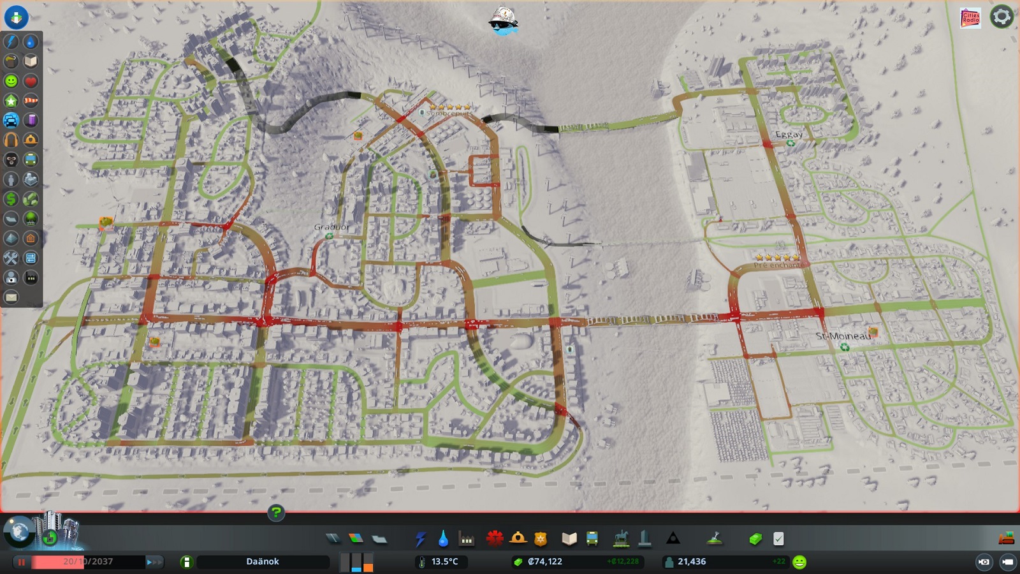This screenshot has width=1020, height=574.
Task: Toggle free camera mode
Action: 1008,562
